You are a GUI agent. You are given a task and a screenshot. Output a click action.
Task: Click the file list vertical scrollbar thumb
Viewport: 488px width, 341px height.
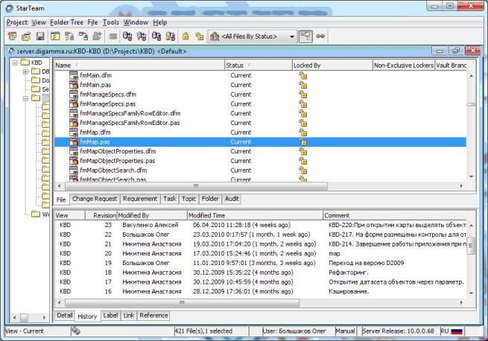(x=471, y=104)
